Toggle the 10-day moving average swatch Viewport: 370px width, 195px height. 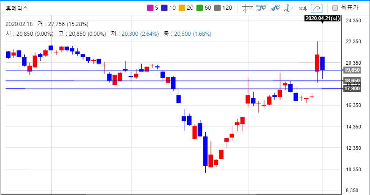[164, 8]
